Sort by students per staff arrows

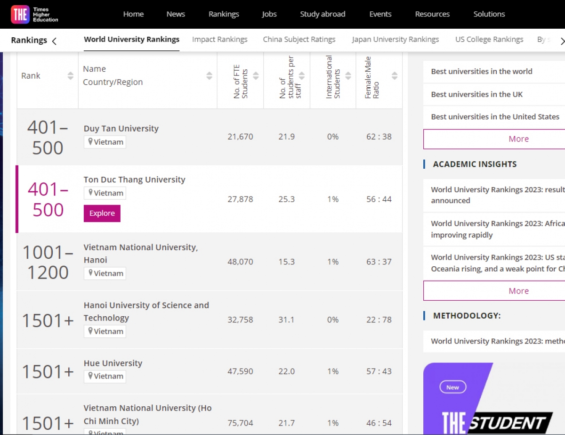tap(302, 76)
